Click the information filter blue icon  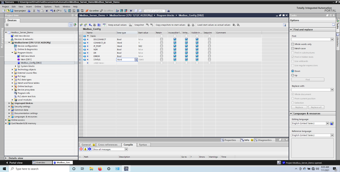(90, 149)
